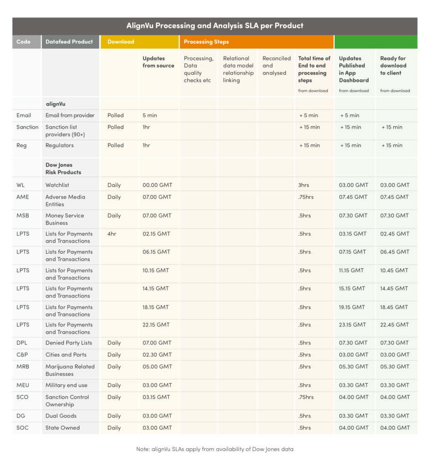Viewport: 434px width, 467px height.
Task: Click the blank green header cell
Action: point(375,42)
